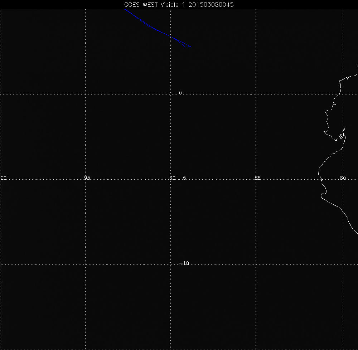The image size is (358, 350).
Task: Click the partial 00 label at left edge
Action: (x=4, y=178)
